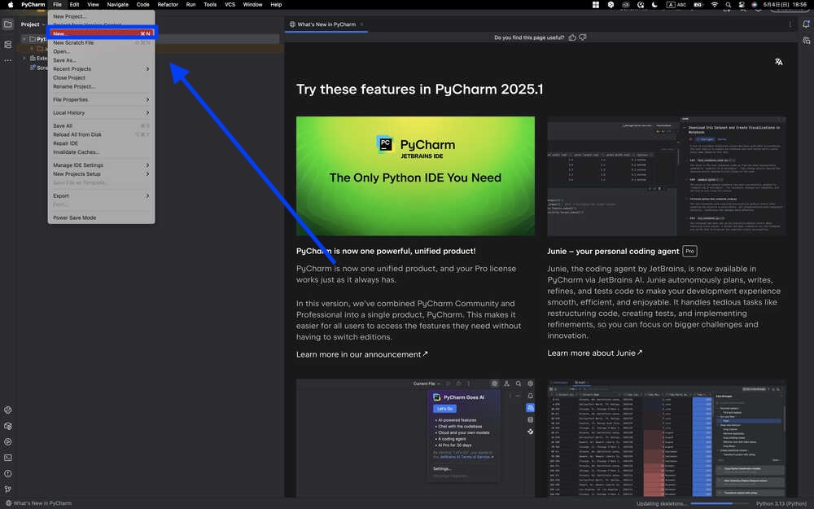Click the PyCharm Goes AI screenshot
This screenshot has height=509, width=814.
[x=415, y=437]
